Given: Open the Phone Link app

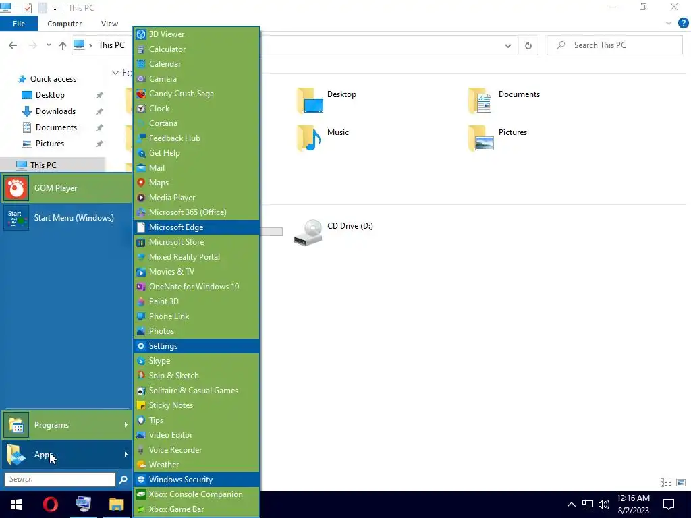Looking at the screenshot, I should 196,316.
